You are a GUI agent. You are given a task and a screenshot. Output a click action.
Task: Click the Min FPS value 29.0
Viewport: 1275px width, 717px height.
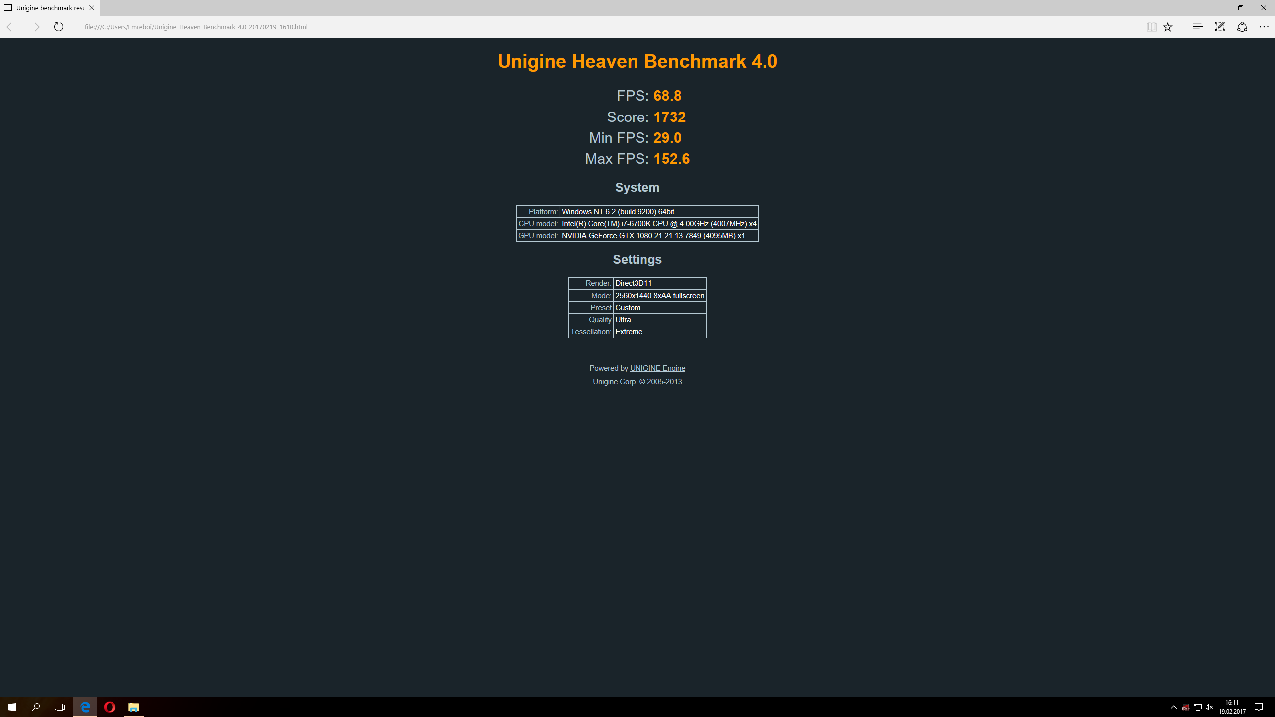(x=667, y=138)
